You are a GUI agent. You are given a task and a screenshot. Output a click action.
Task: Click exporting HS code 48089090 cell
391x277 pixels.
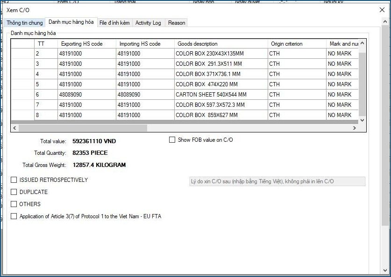[87, 95]
